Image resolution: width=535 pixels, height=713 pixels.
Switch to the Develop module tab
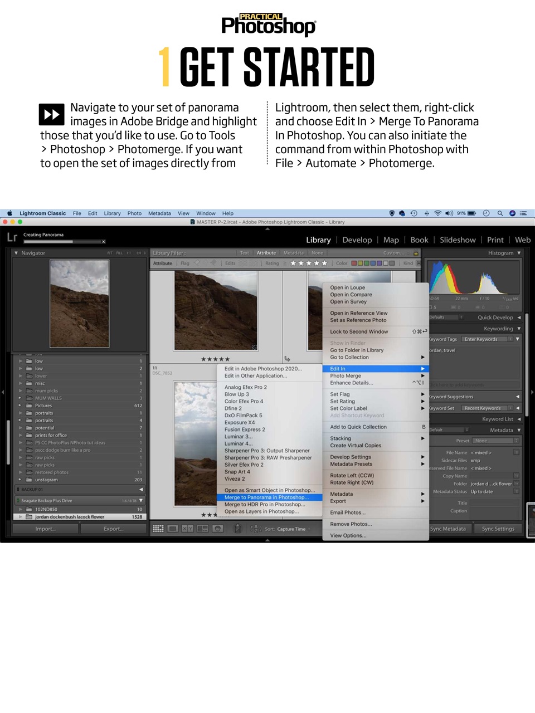pyautogui.click(x=357, y=240)
